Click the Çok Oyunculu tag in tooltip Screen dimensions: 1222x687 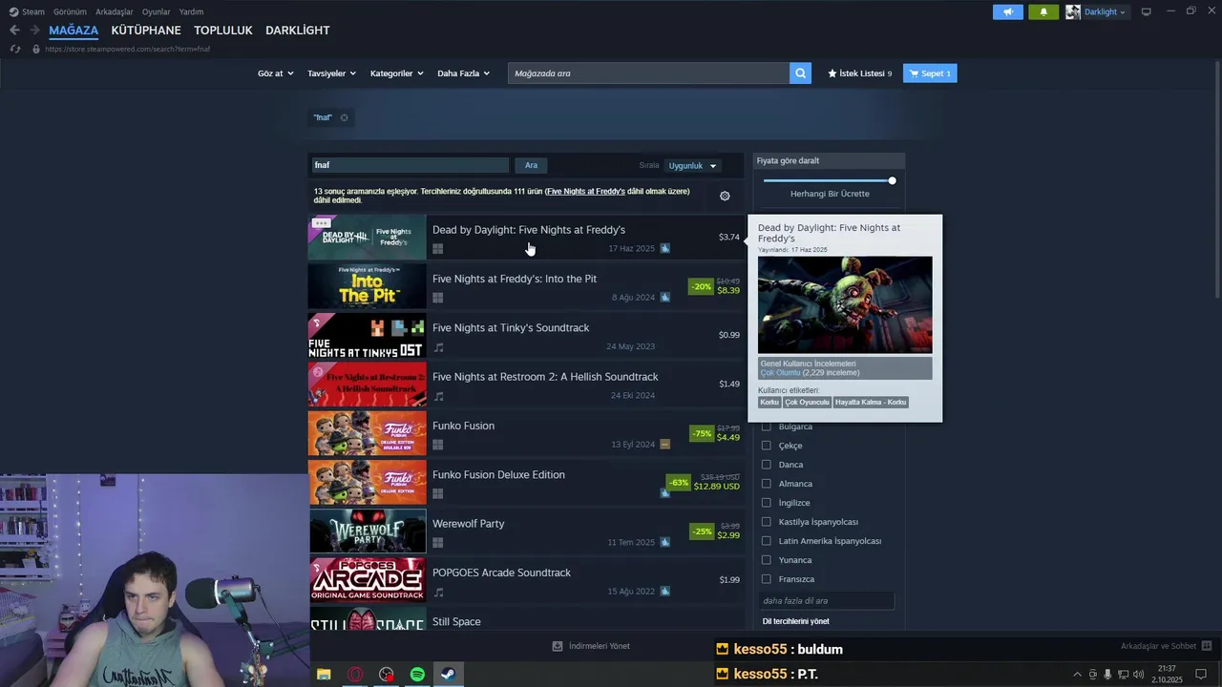(807, 403)
